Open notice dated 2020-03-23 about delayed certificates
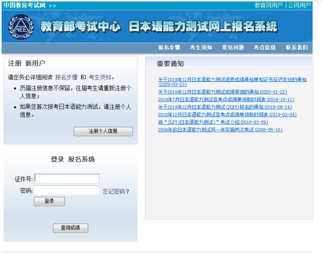 coord(232,81)
